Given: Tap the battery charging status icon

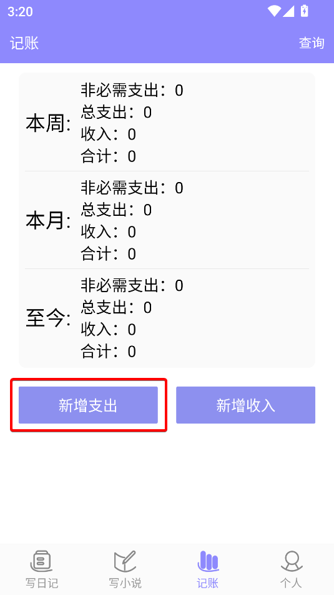Looking at the screenshot, I should [x=305, y=11].
